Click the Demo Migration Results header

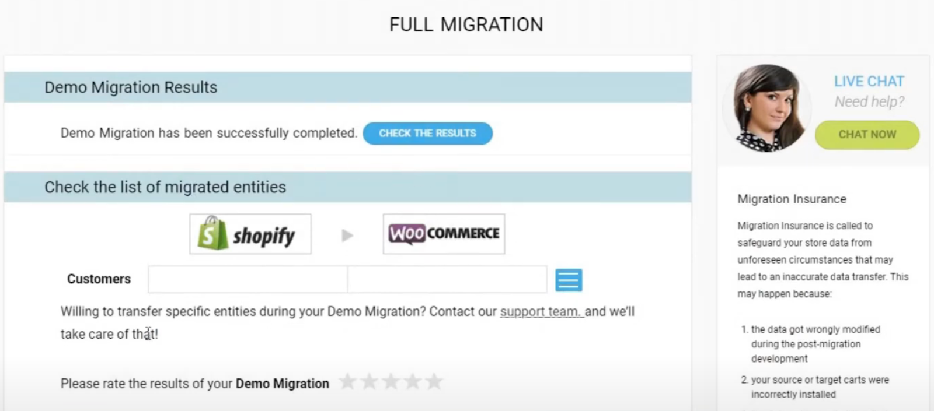point(348,87)
